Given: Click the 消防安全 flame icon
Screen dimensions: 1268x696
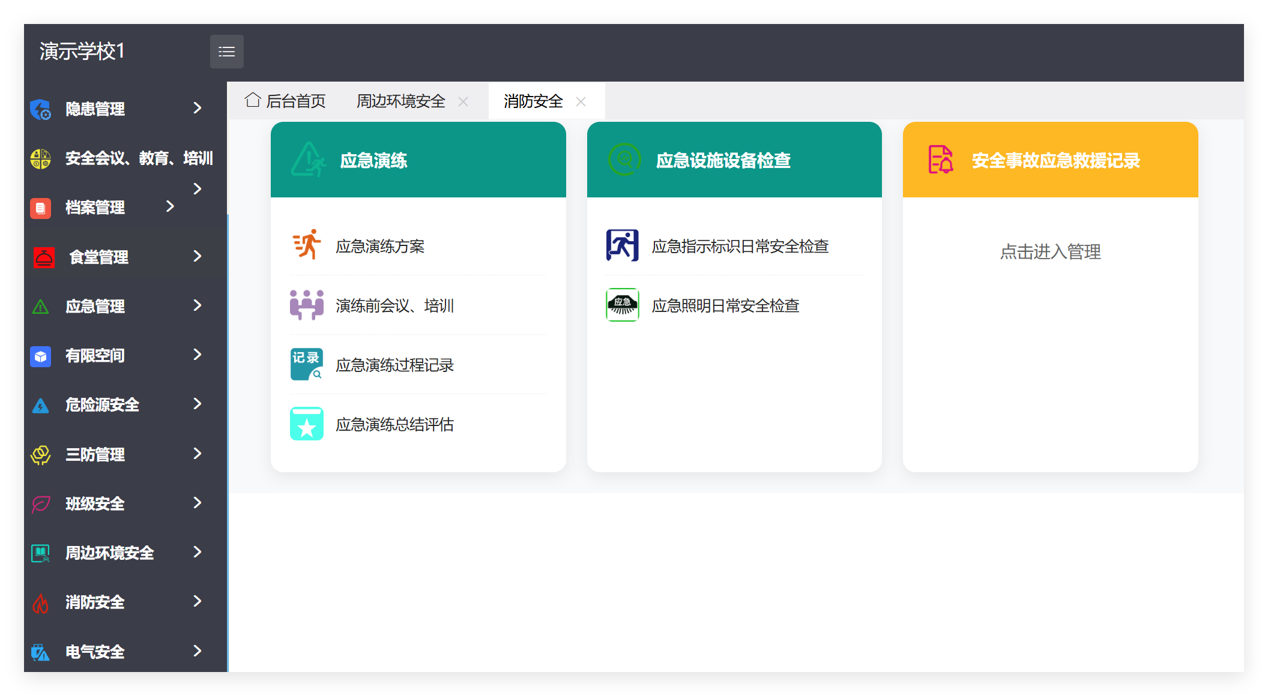Looking at the screenshot, I should pyautogui.click(x=40, y=602).
